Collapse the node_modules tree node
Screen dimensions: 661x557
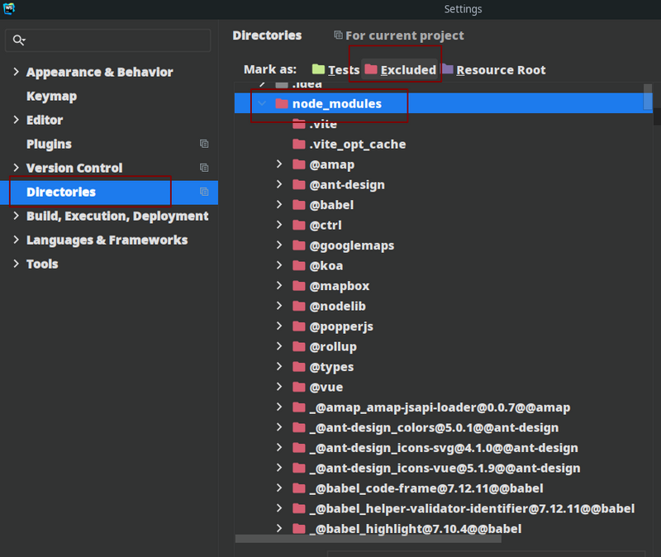tap(262, 103)
